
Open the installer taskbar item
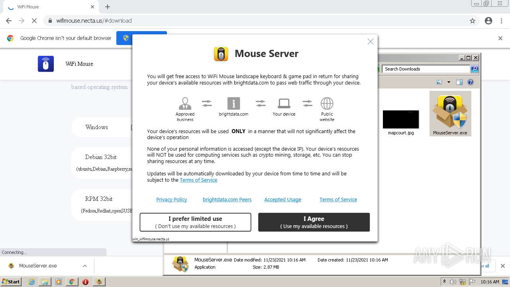click(99, 282)
